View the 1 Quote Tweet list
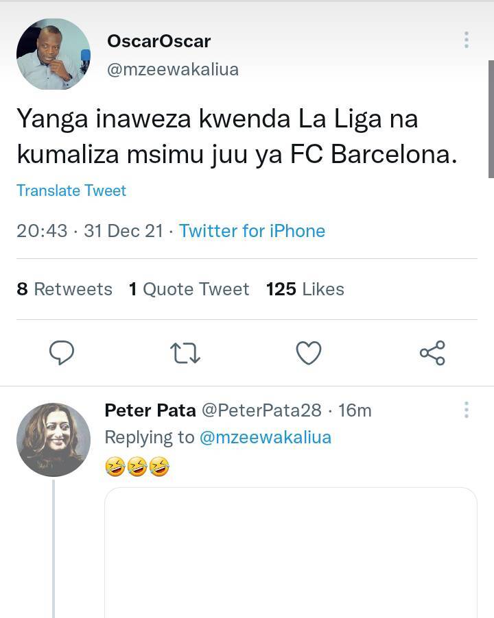 (189, 289)
